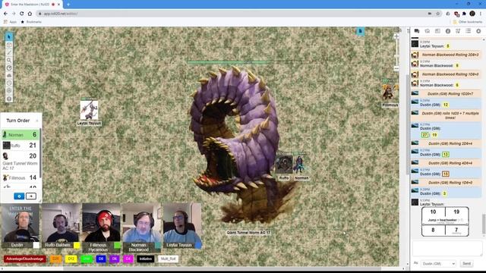The width and height of the screenshot is (486, 273).
Task: Open the Compendium info tab
Action: point(448,31)
